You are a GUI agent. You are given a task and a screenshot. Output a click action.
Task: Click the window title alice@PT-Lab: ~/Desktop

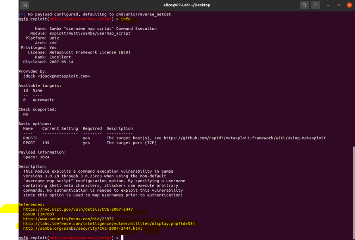[187, 5]
